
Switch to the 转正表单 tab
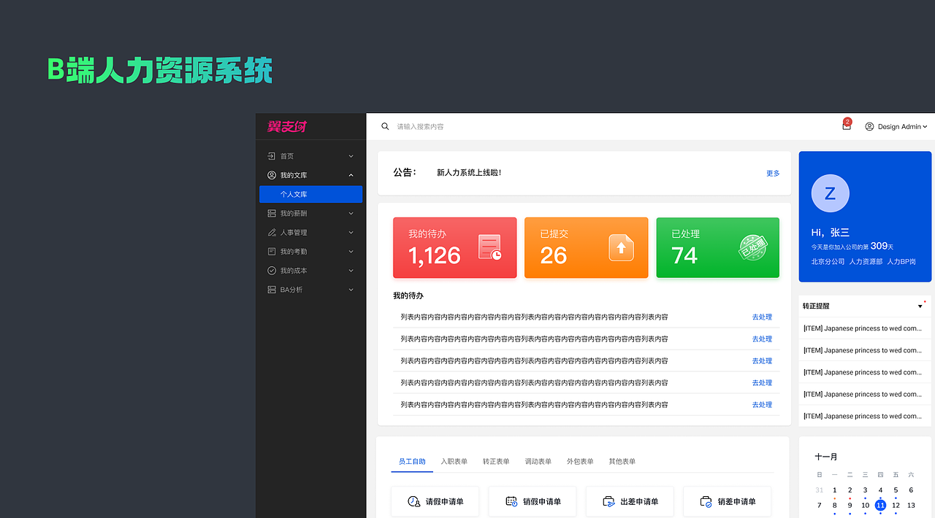pyautogui.click(x=496, y=461)
